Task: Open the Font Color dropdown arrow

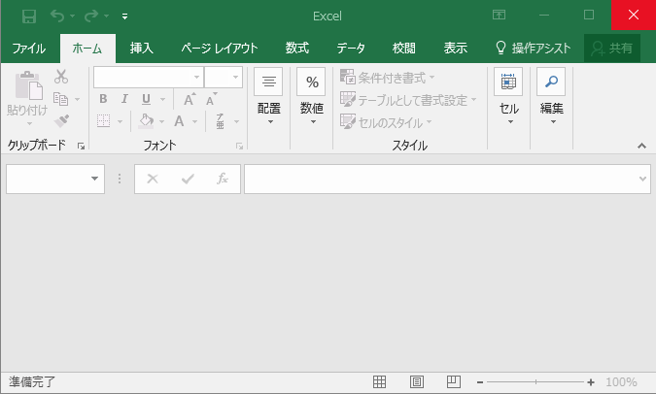Action: pyautogui.click(x=195, y=121)
